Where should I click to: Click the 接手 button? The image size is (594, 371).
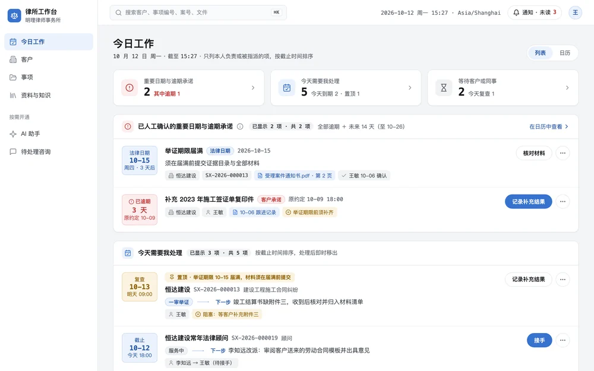tap(539, 340)
